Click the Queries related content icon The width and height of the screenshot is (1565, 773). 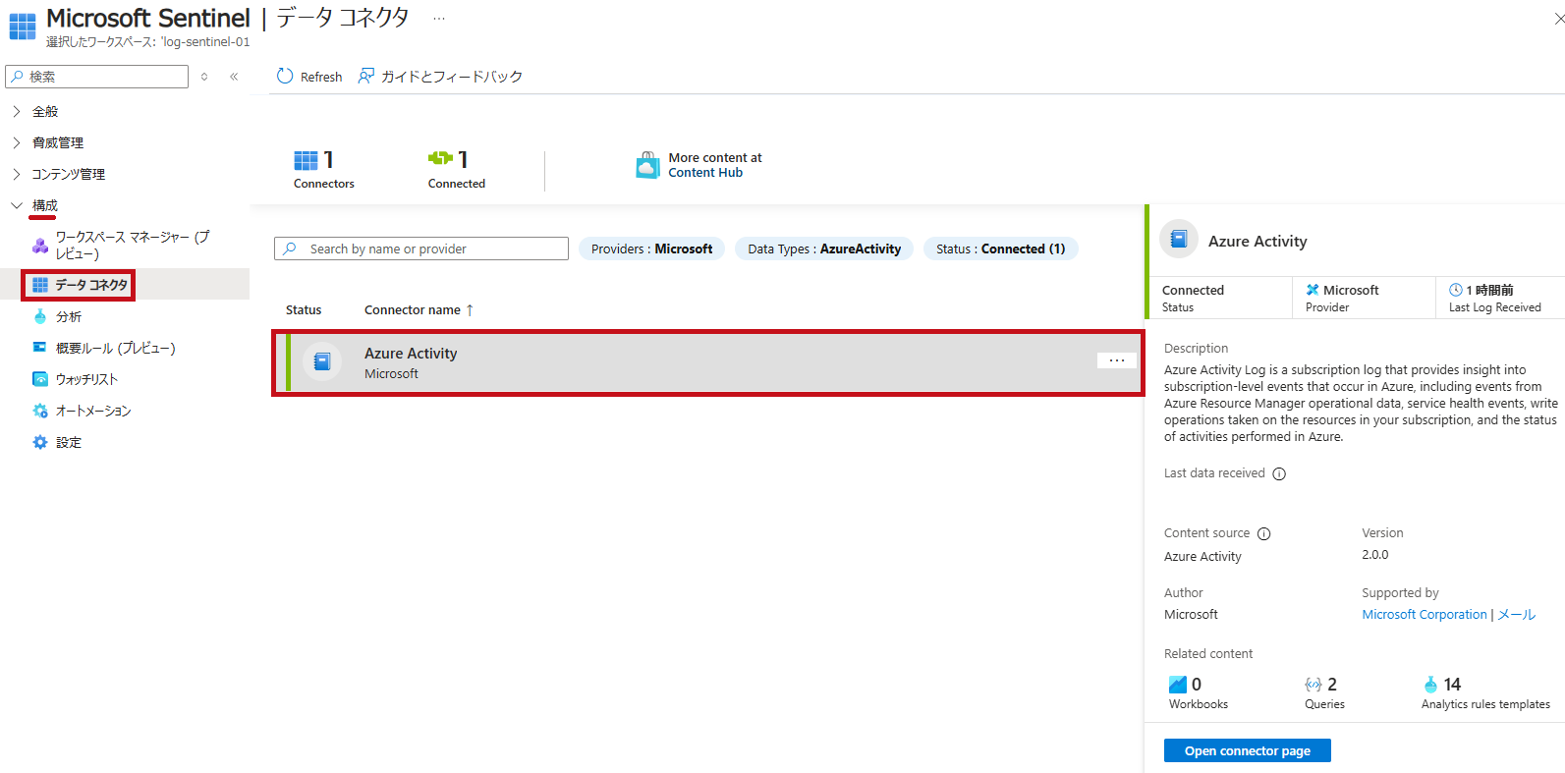1313,685
